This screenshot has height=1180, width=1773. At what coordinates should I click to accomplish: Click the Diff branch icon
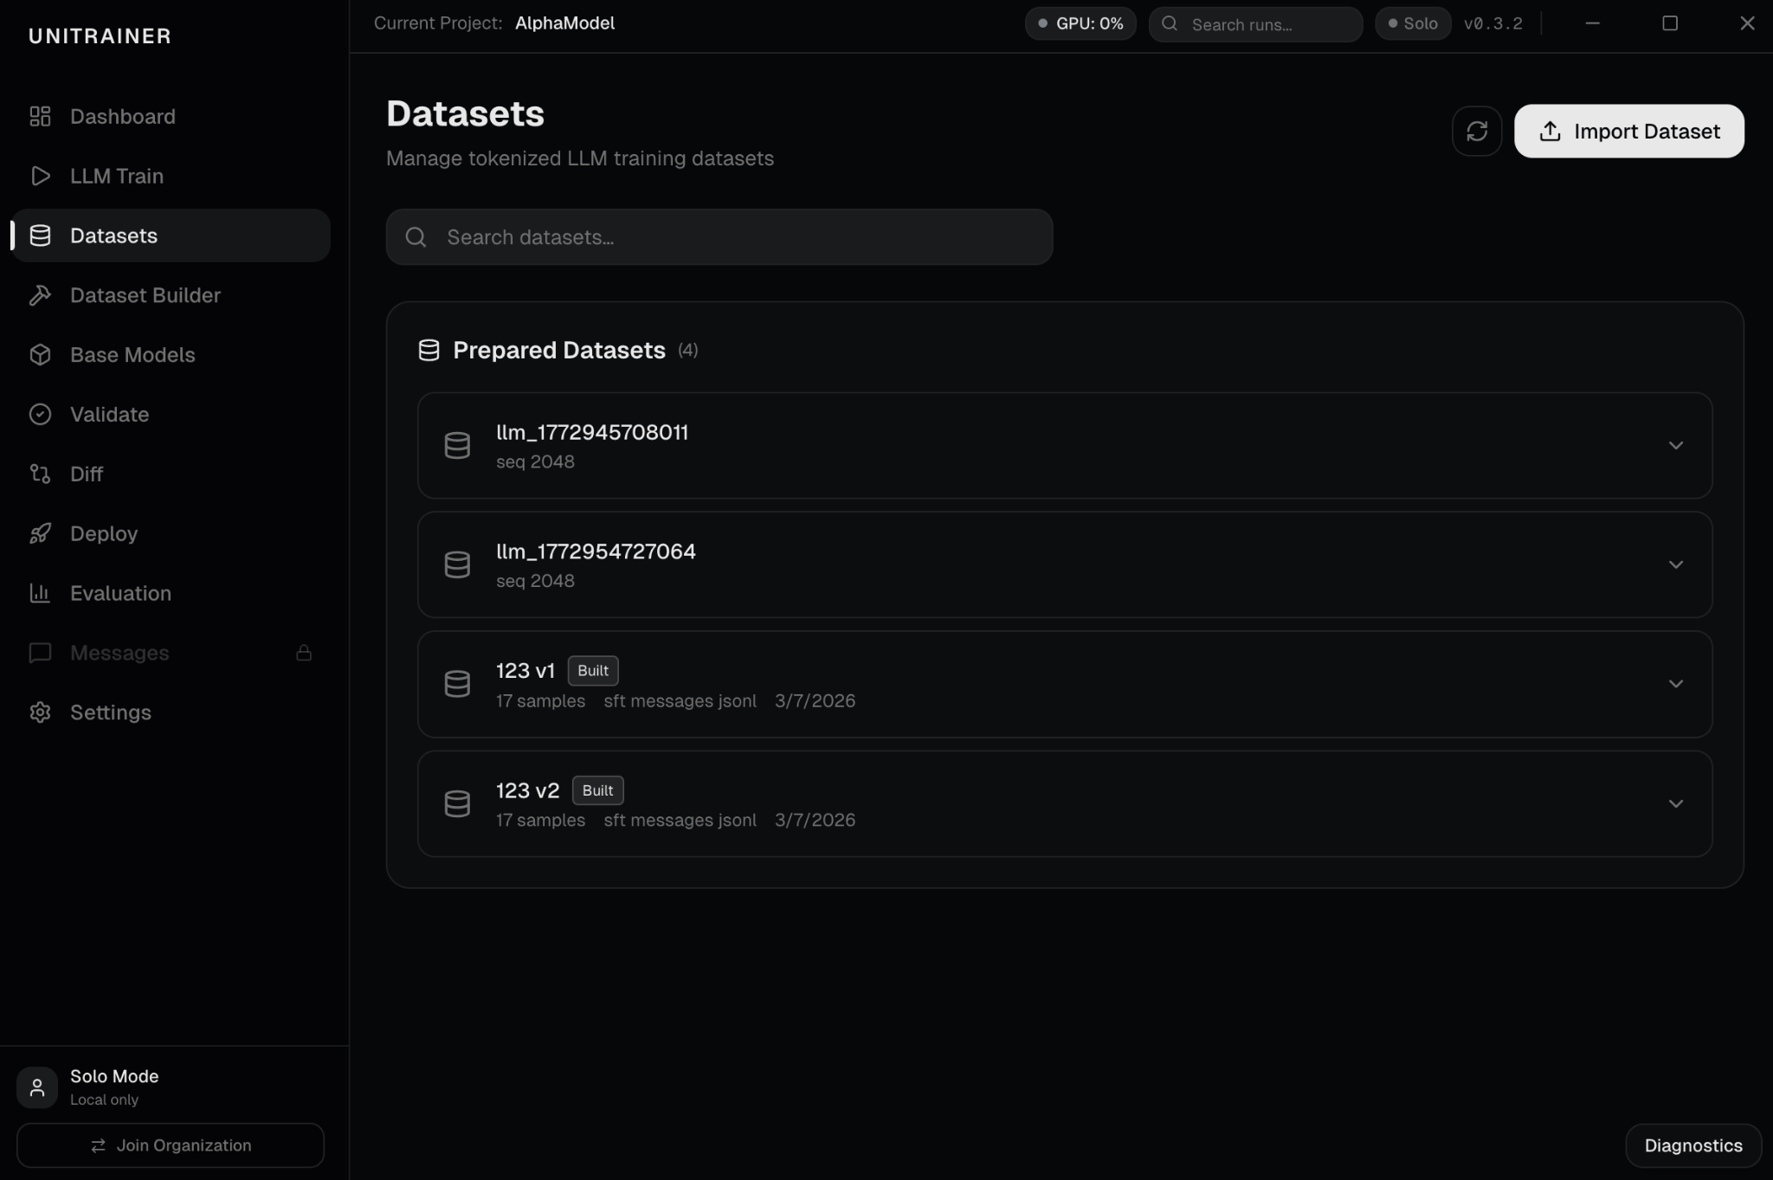(40, 474)
